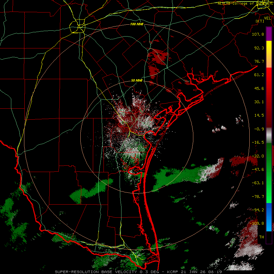
Task: Click the TH threshold label
Action: pos(262,237)
